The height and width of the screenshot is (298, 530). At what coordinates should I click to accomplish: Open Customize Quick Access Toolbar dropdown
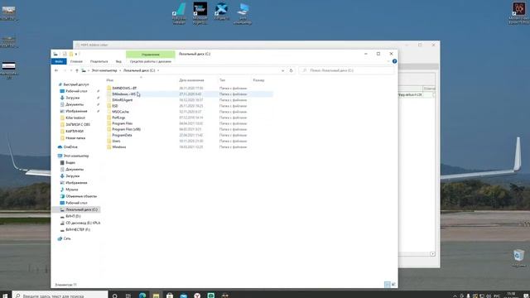point(76,54)
